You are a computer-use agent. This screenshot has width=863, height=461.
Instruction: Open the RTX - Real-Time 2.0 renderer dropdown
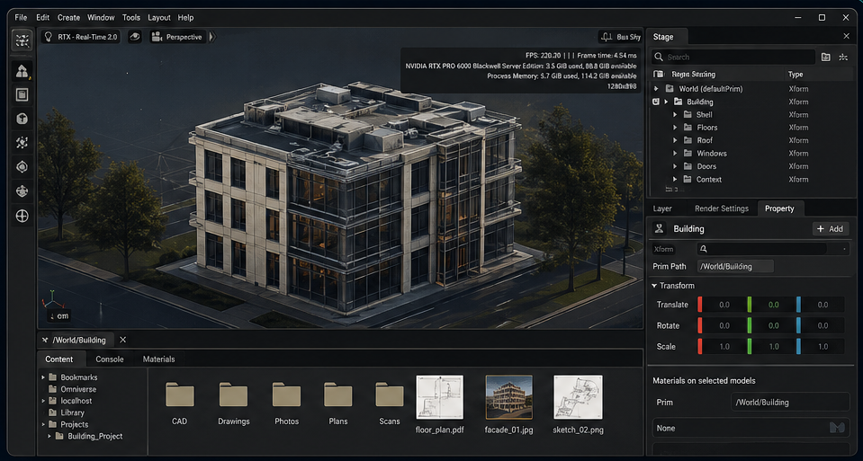[82, 37]
